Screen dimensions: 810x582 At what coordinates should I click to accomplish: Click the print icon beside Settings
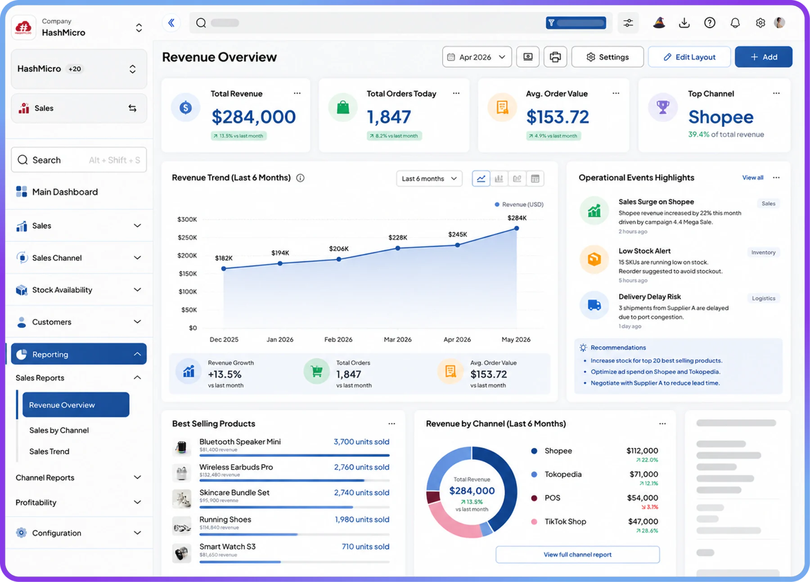[x=555, y=57]
